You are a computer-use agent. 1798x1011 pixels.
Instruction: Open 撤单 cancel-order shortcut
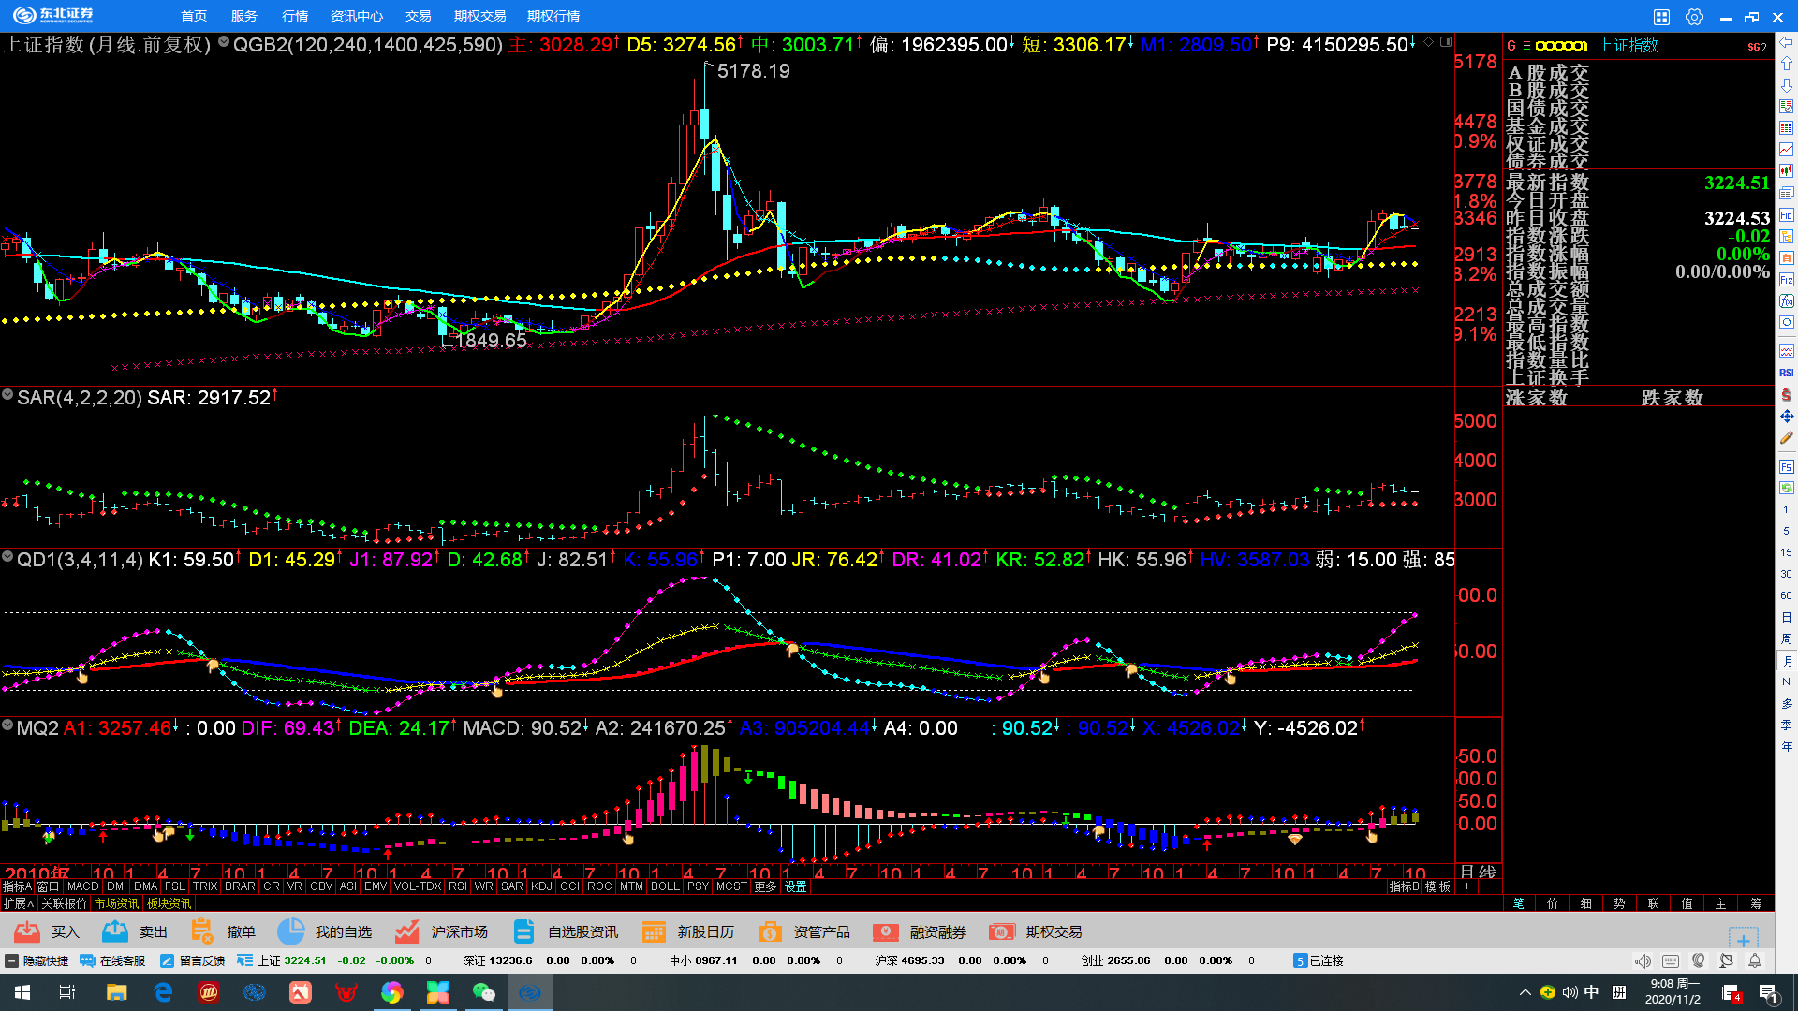202,931
